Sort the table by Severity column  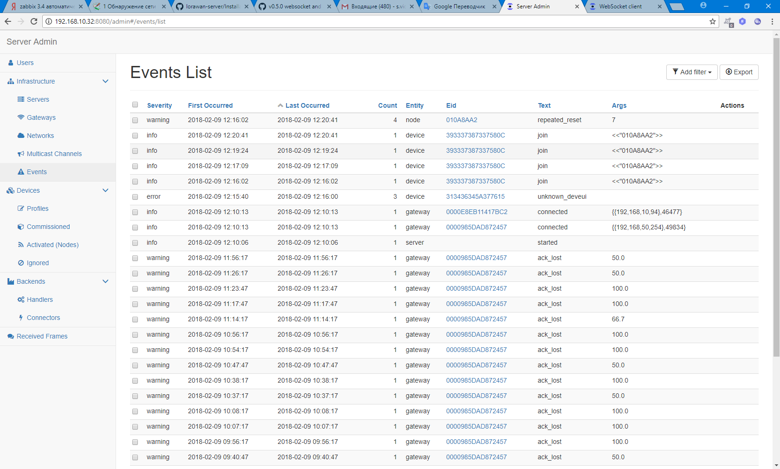click(x=159, y=105)
